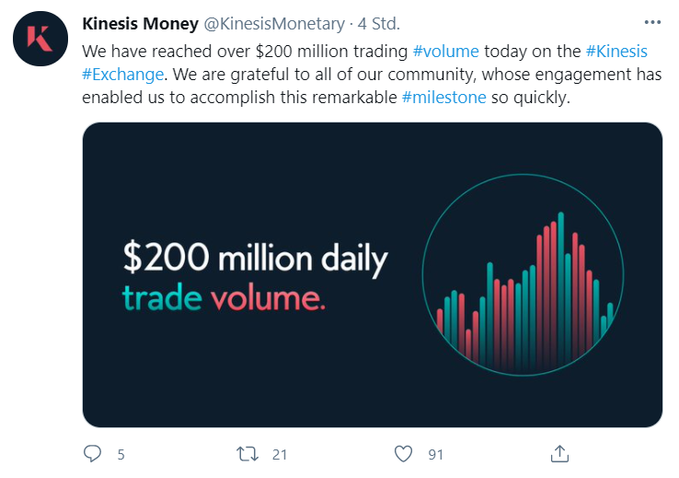Screen dimensions: 679x478
Task: Open the #volume hashtag
Action: pyautogui.click(x=446, y=51)
